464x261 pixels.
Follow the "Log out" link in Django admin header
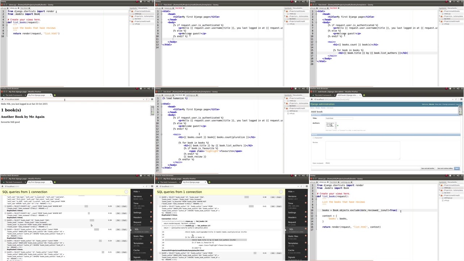coord(459,104)
